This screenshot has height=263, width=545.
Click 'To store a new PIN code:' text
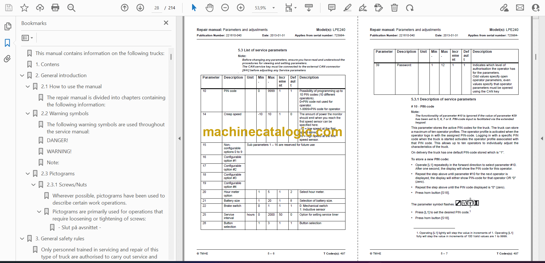click(x=430, y=159)
